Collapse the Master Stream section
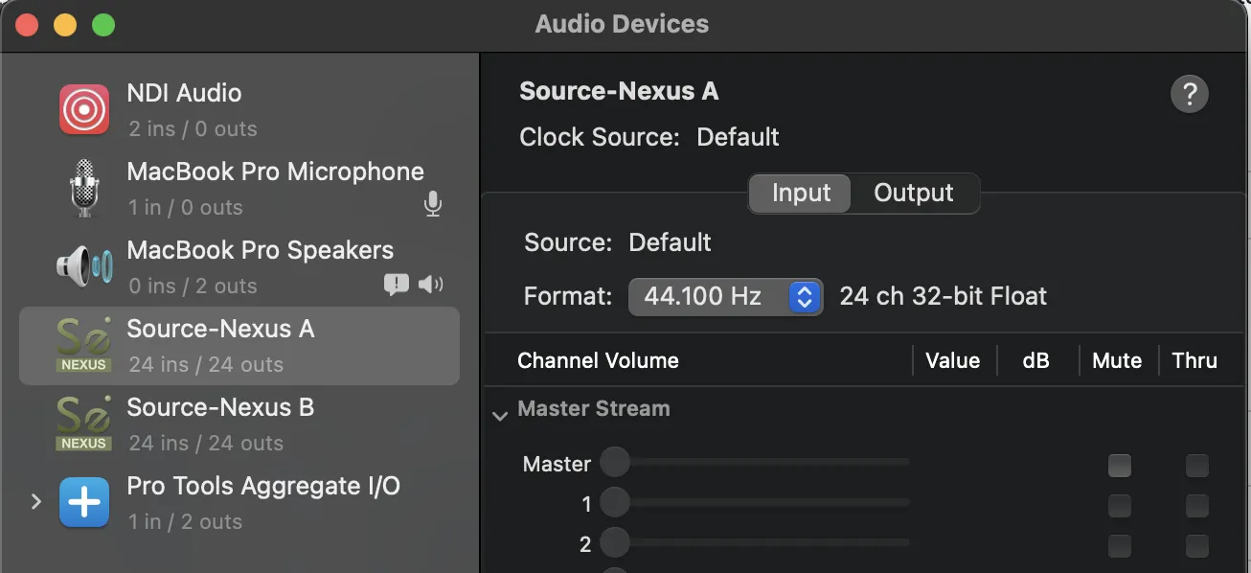Viewport: 1251px width, 573px height. [499, 416]
